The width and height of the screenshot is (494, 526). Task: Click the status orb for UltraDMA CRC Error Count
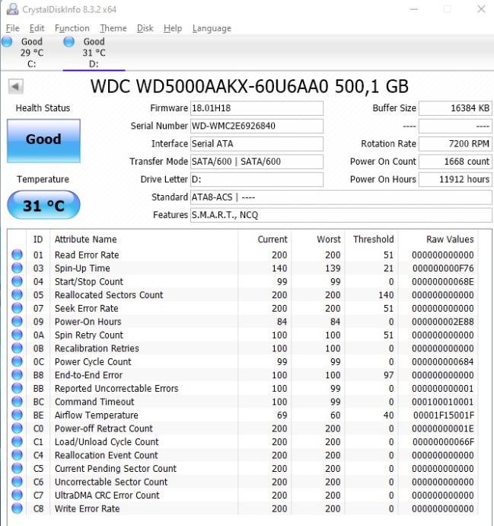tap(17, 496)
